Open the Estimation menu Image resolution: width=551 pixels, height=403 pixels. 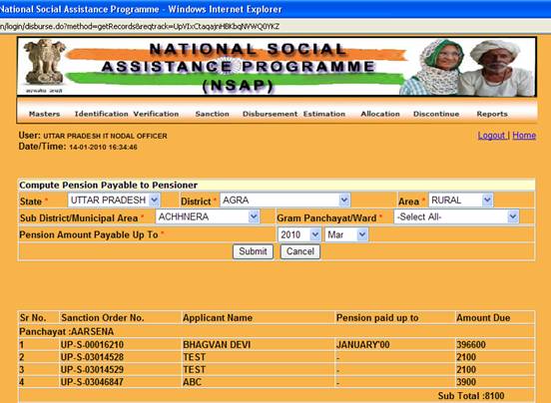(324, 114)
